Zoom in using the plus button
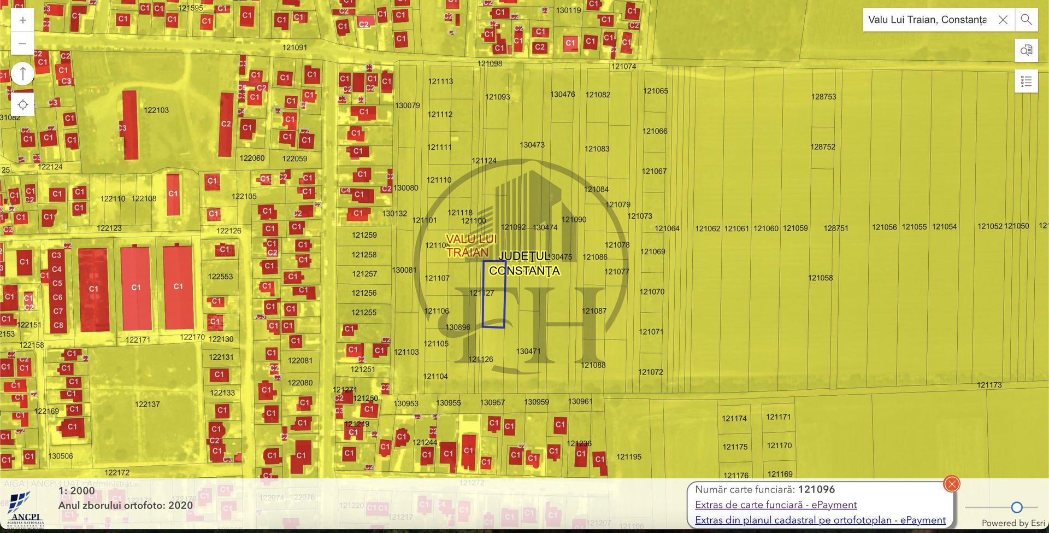Image resolution: width=1049 pixels, height=533 pixels. point(22,21)
